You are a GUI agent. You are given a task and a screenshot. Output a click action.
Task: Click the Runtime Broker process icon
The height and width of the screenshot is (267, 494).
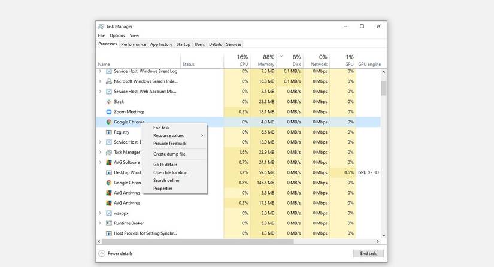click(108, 223)
